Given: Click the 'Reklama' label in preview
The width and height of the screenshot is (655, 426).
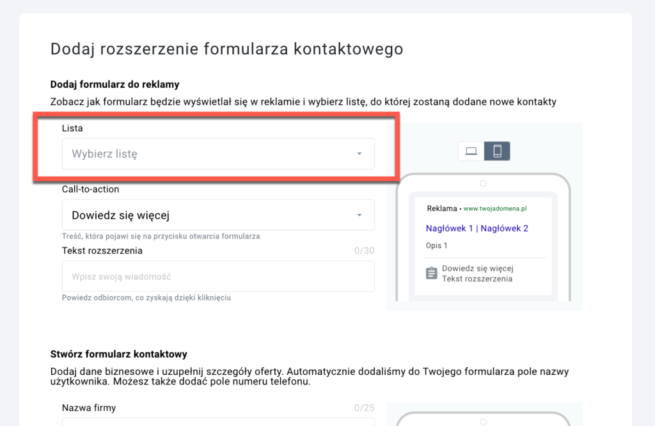Looking at the screenshot, I should [x=442, y=209].
